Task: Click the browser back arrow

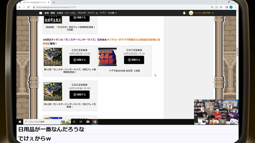Action: click(x=19, y=7)
